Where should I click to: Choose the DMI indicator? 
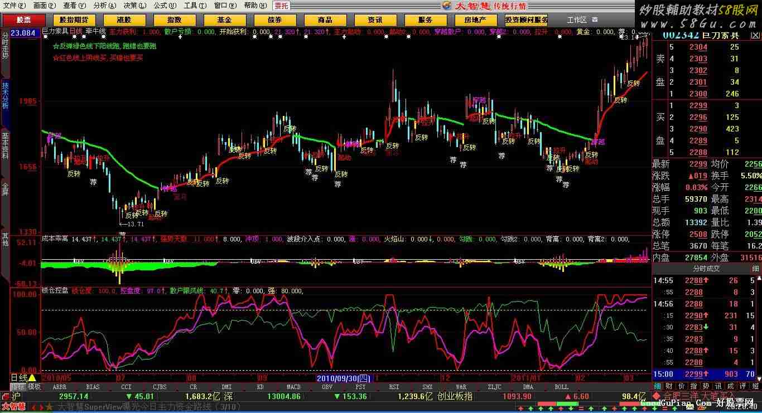[x=226, y=387]
